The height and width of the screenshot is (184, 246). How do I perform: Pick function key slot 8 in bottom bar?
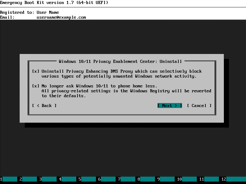click(x=147, y=179)
